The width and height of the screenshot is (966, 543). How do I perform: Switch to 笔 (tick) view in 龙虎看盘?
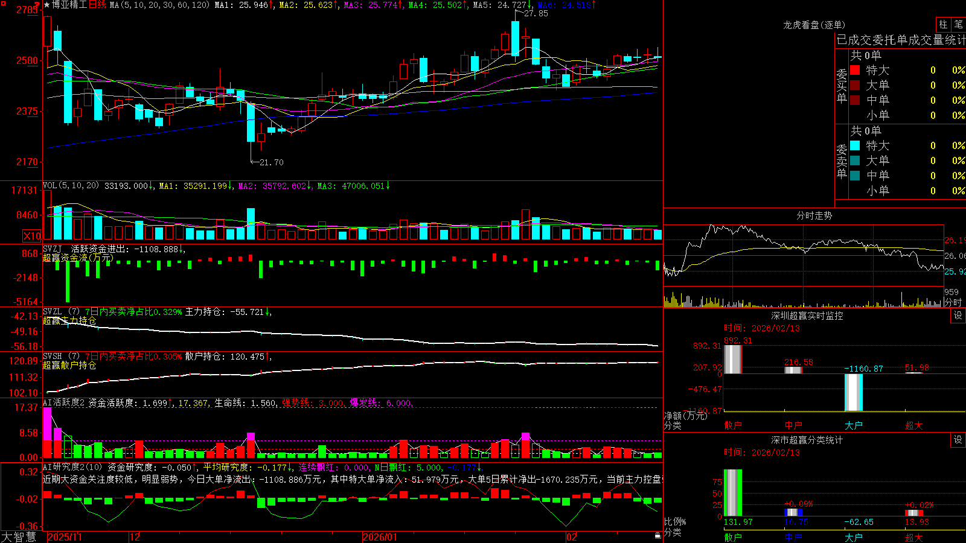pos(959,25)
